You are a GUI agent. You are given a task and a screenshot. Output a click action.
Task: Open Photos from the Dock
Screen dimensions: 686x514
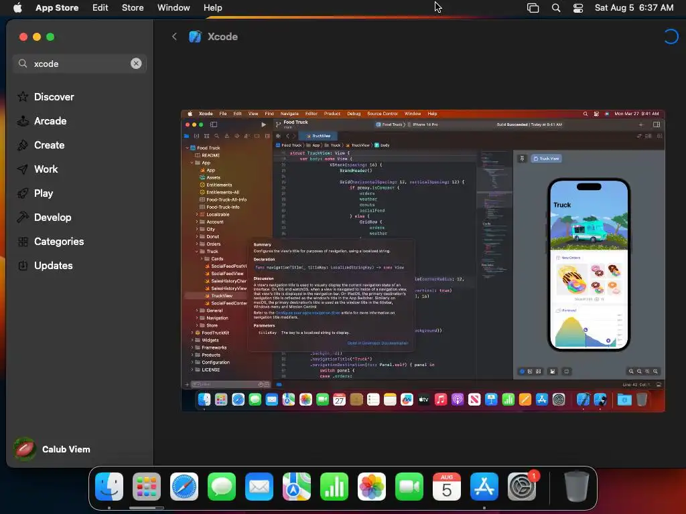pyautogui.click(x=372, y=486)
